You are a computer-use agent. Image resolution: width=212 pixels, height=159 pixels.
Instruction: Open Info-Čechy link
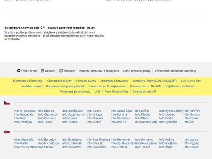tap(94, 111)
